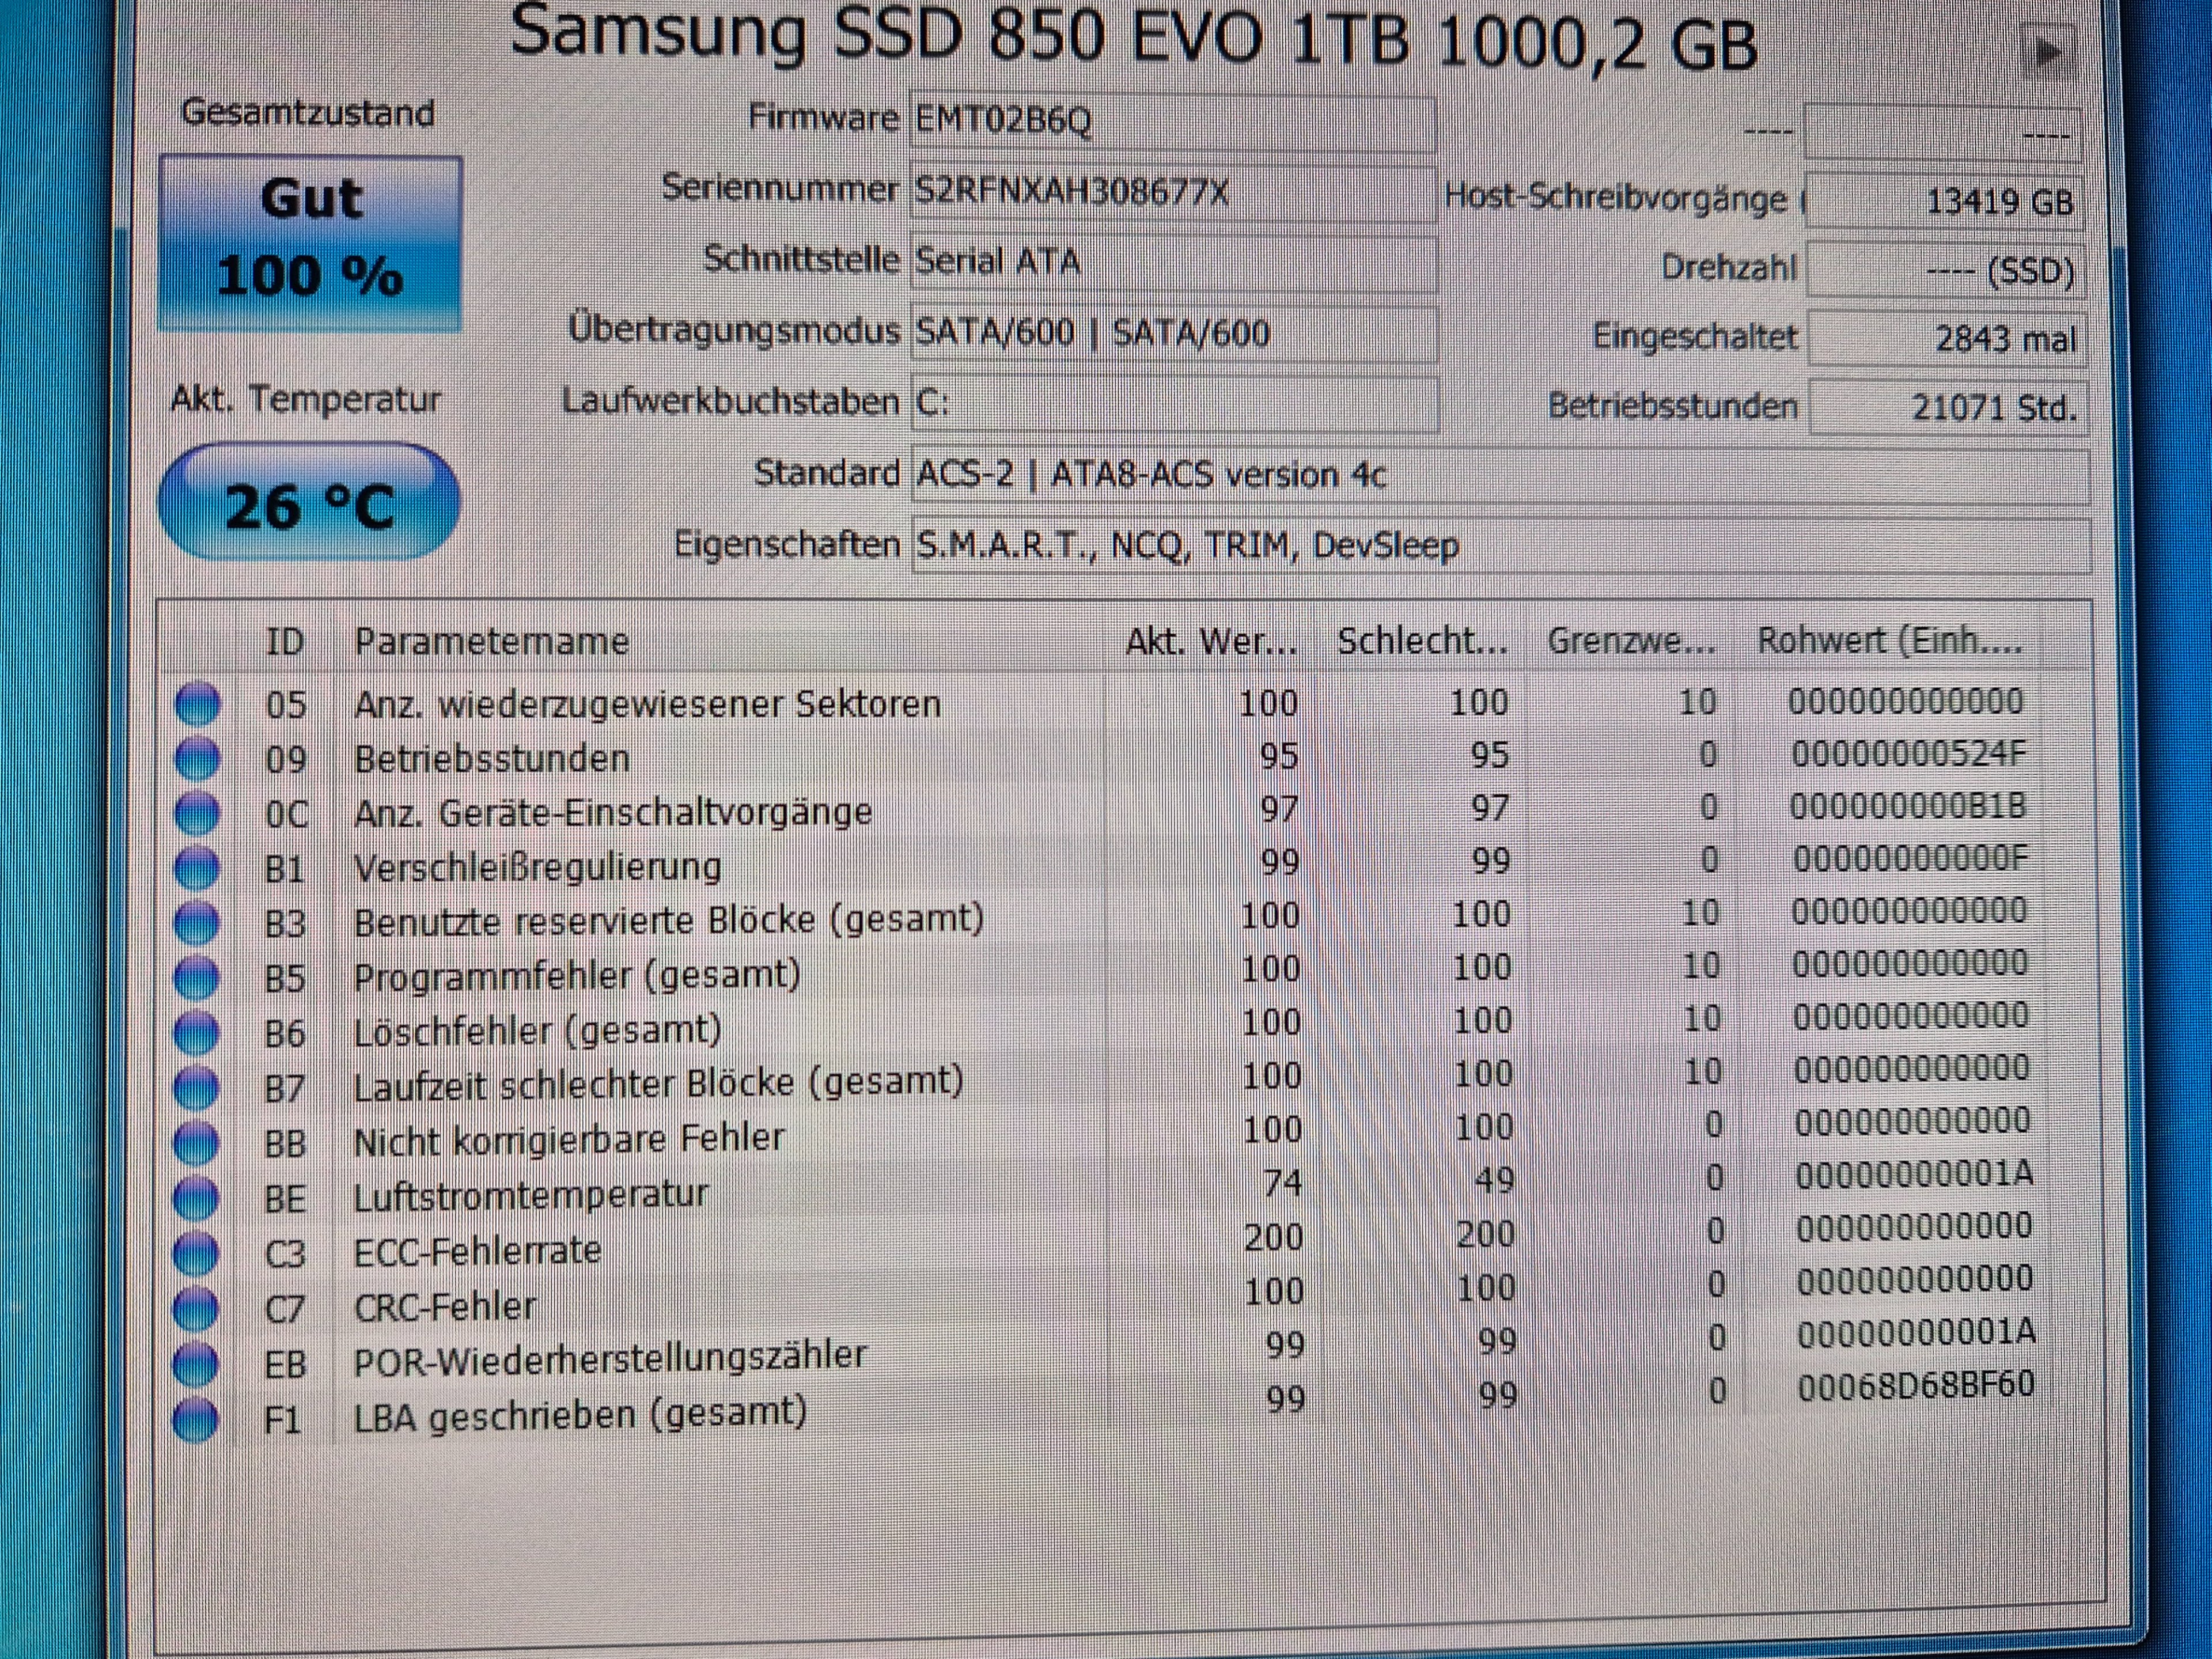Click status circle of Verschleißregulierung row
The image size is (2212, 1659).
pos(197,867)
